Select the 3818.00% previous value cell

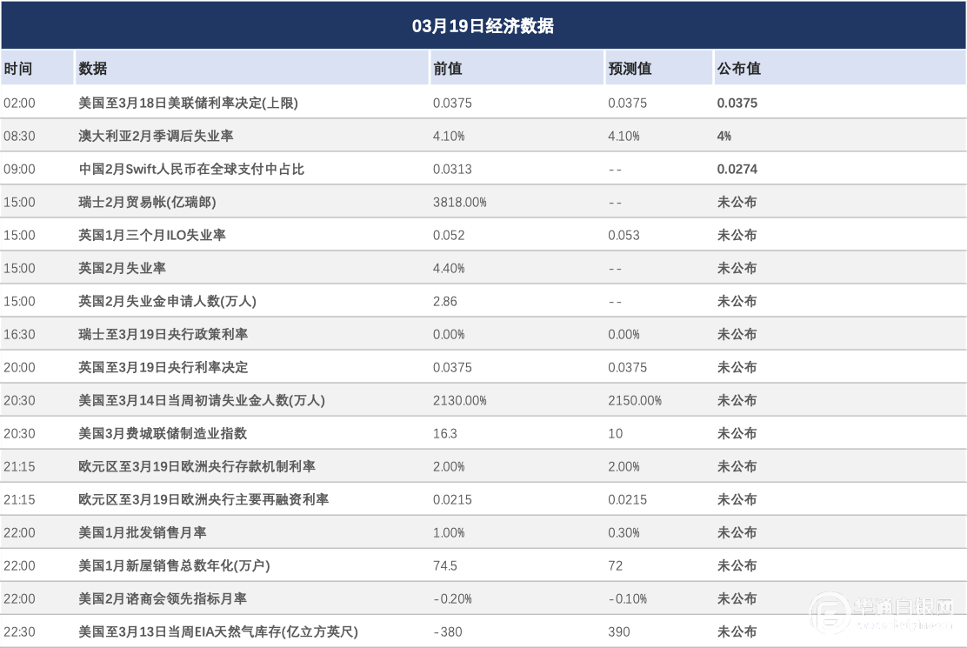(x=459, y=202)
